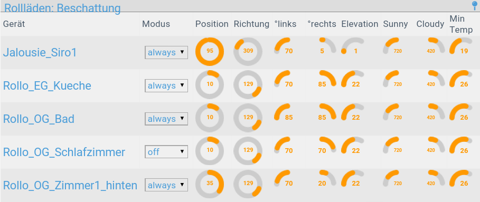The image size is (480, 202).
Task: Click Rollo_OG_Bad Cloudy knob showing 420
Action: click(436, 112)
